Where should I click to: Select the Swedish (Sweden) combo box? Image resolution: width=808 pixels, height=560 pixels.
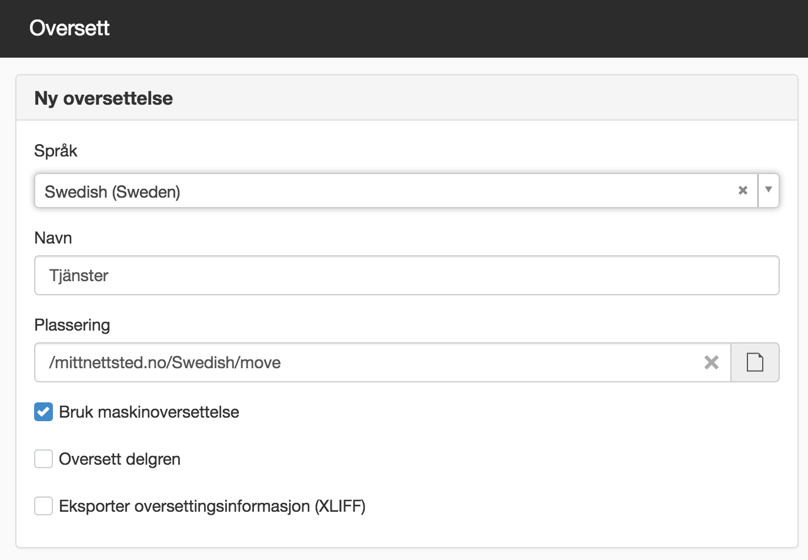(407, 191)
